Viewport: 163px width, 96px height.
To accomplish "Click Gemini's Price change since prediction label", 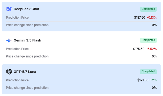I will (x=27, y=56).
